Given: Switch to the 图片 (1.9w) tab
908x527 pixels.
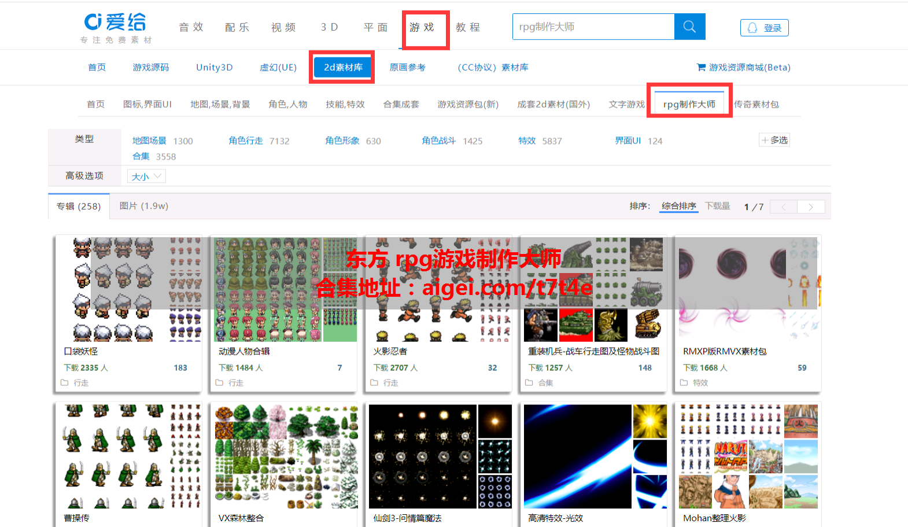Looking at the screenshot, I should 144,206.
